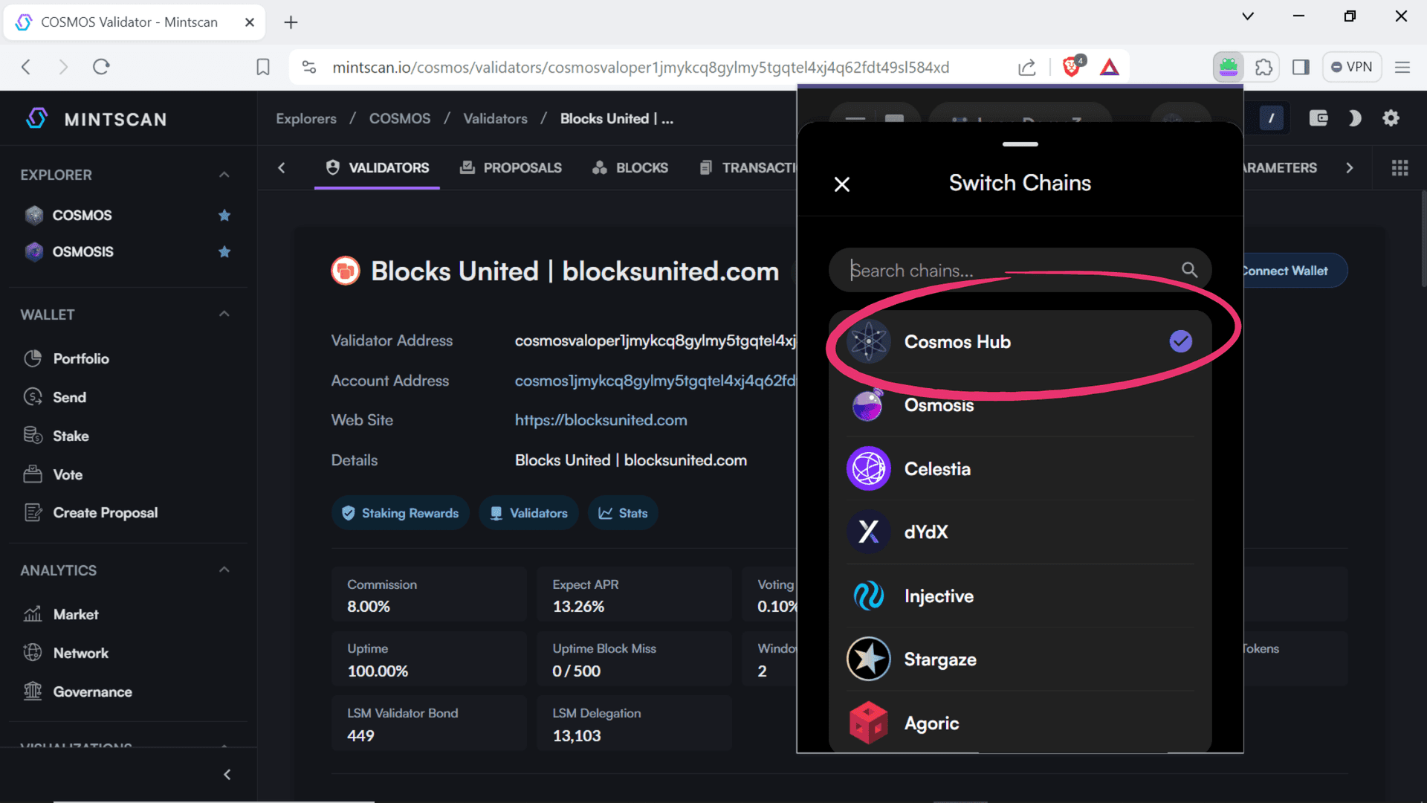1427x803 pixels.
Task: Click Blocks United validator logo
Action: 346,271
